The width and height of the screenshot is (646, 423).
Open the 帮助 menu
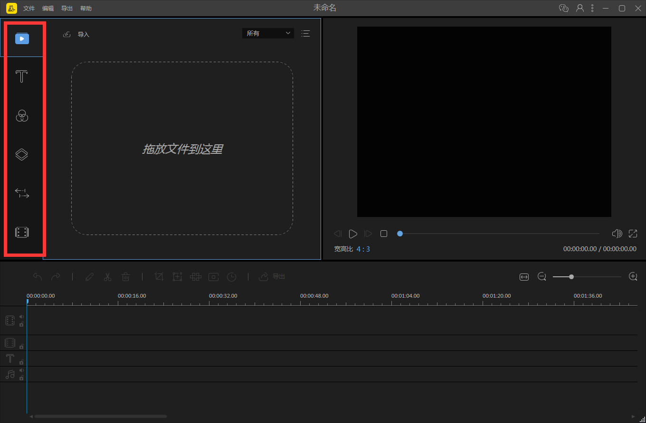86,9
